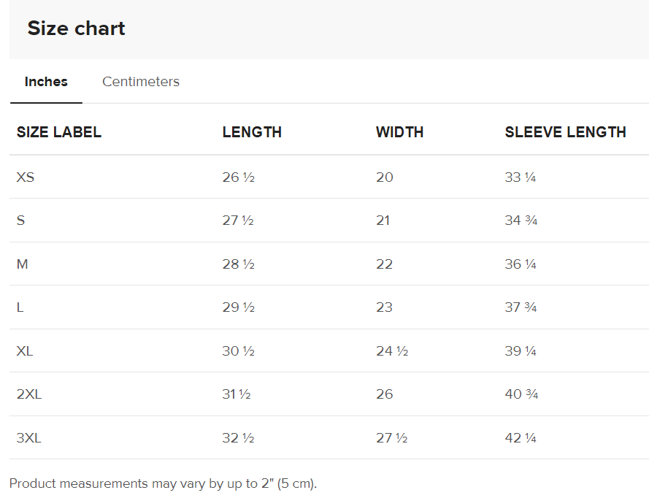Image resolution: width=649 pixels, height=498 pixels.
Task: Click the Size chart heading
Action: (x=76, y=28)
